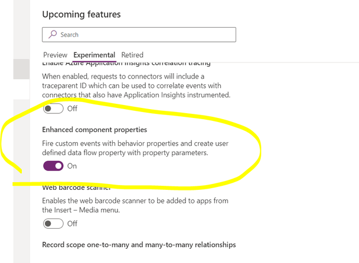Enable Azure Application Insights correlation tracing toggle
Image resolution: width=359 pixels, height=263 pixels.
[53, 109]
